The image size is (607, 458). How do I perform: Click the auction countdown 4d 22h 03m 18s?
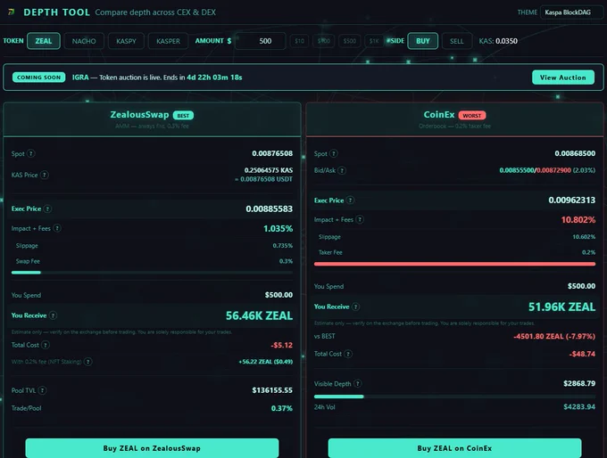point(214,78)
